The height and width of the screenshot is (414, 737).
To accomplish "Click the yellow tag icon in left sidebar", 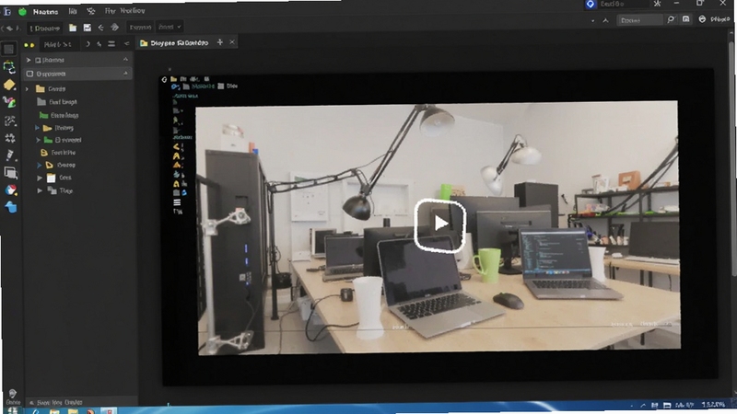I will point(9,85).
